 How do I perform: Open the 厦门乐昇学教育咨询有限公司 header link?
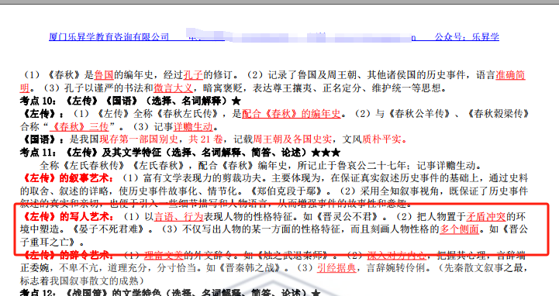pos(109,36)
